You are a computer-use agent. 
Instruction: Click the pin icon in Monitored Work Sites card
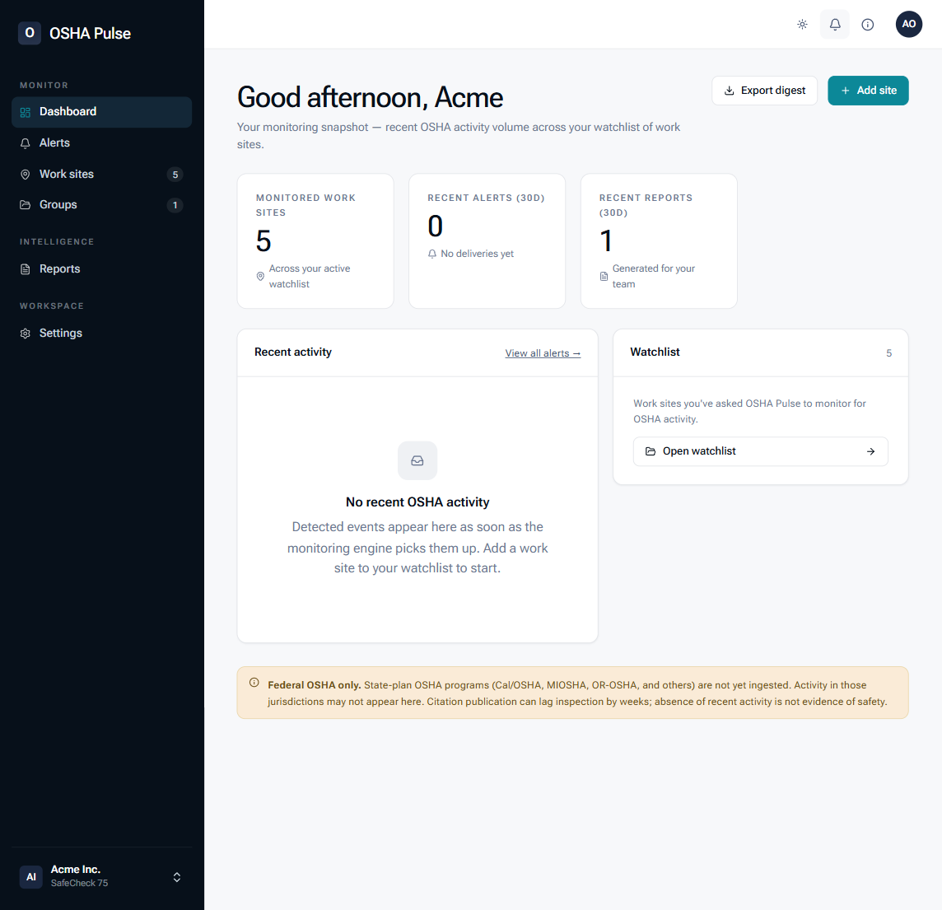tap(260, 277)
